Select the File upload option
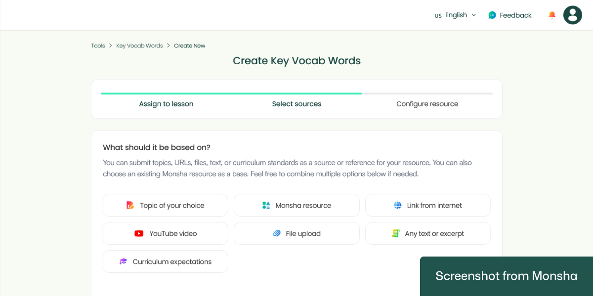The height and width of the screenshot is (296, 593). pyautogui.click(x=296, y=233)
